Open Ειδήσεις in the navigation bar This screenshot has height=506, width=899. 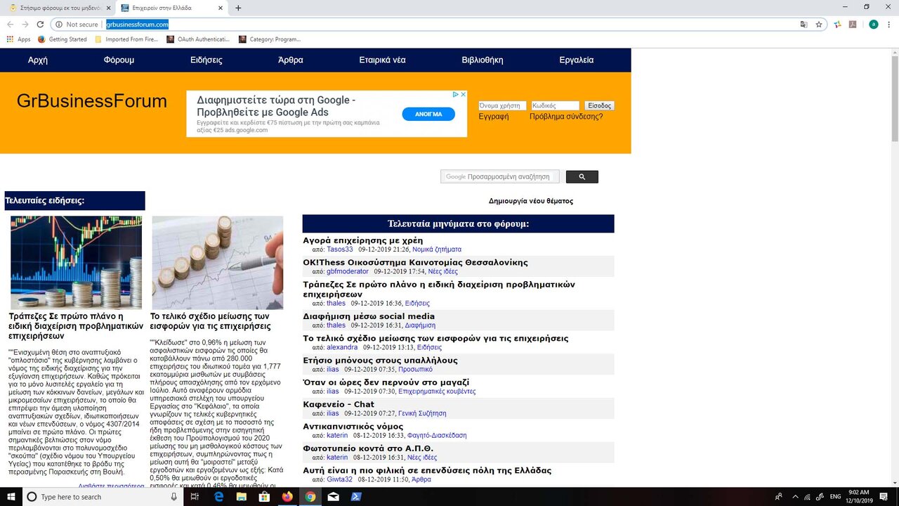[x=206, y=60]
